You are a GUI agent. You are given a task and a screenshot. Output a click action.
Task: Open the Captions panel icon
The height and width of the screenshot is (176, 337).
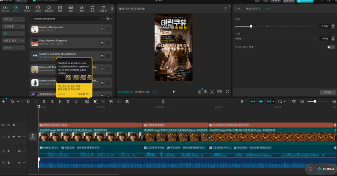(x=71, y=9)
